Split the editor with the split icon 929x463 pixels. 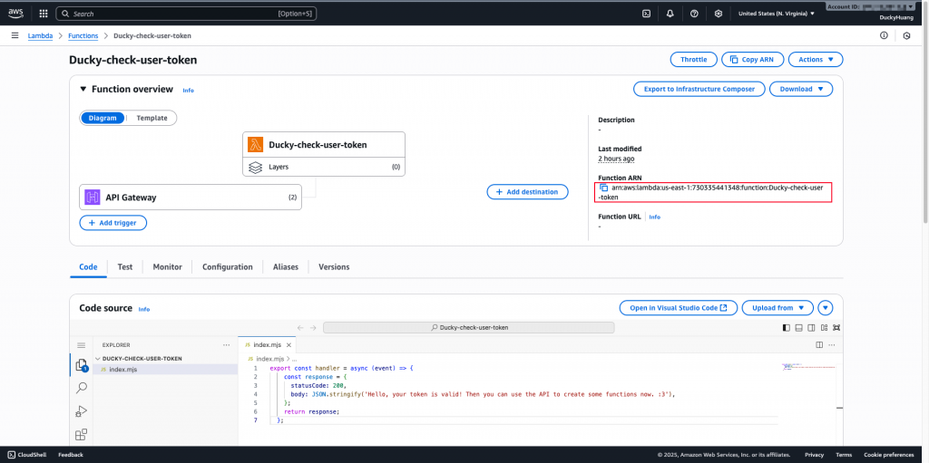819,344
